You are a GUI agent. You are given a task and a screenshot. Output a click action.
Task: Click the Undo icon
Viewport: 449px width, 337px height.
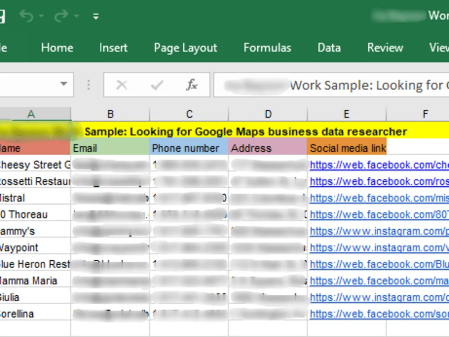pyautogui.click(x=26, y=16)
